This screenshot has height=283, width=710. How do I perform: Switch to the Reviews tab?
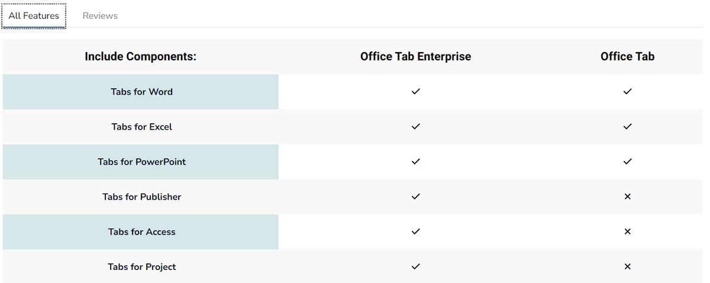[100, 16]
